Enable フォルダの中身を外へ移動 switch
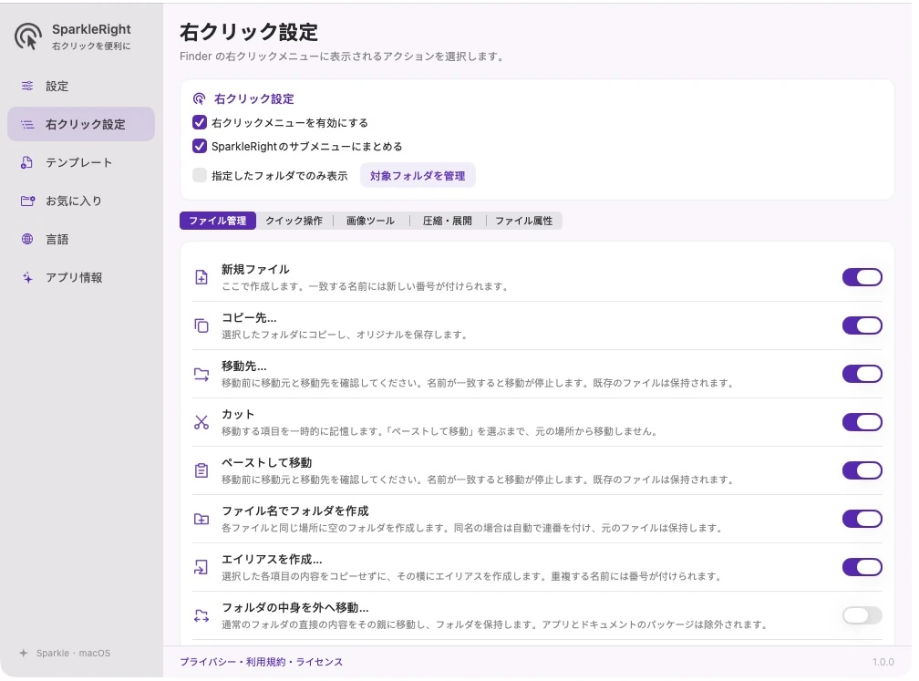Image resolution: width=919 pixels, height=681 pixels. [x=862, y=615]
